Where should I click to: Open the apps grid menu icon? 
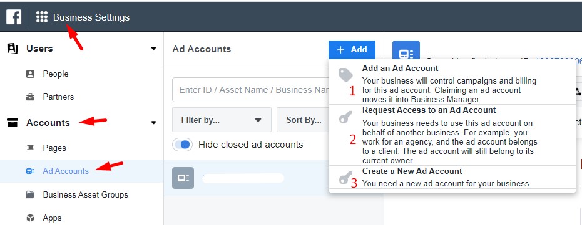[41, 17]
